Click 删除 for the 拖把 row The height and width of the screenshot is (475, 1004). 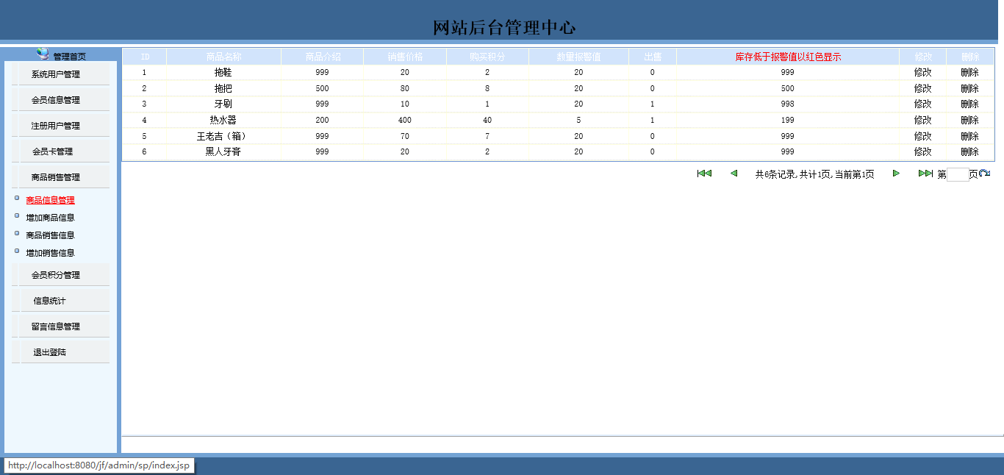(x=969, y=88)
